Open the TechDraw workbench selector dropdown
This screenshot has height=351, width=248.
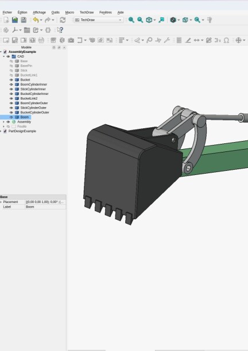(x=99, y=20)
